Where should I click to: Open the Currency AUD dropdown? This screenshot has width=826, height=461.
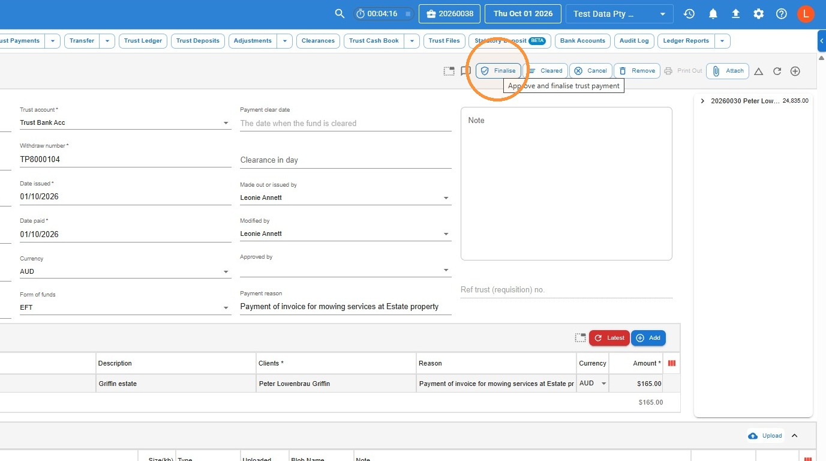[x=125, y=271]
